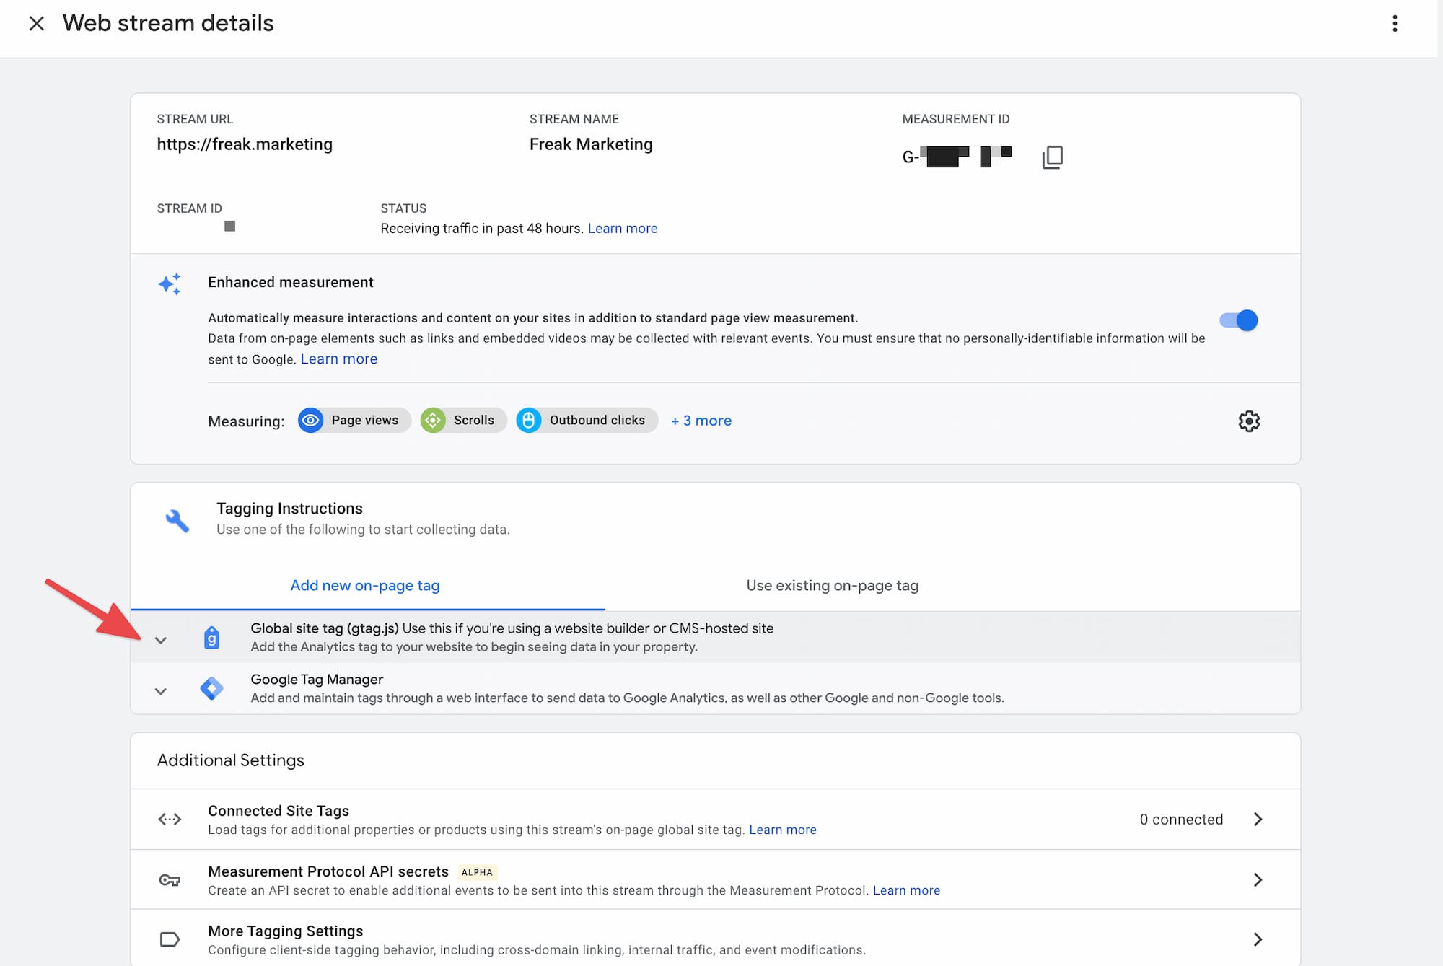Click the More Tagging Settings tag icon
The height and width of the screenshot is (966, 1443).
[170, 939]
